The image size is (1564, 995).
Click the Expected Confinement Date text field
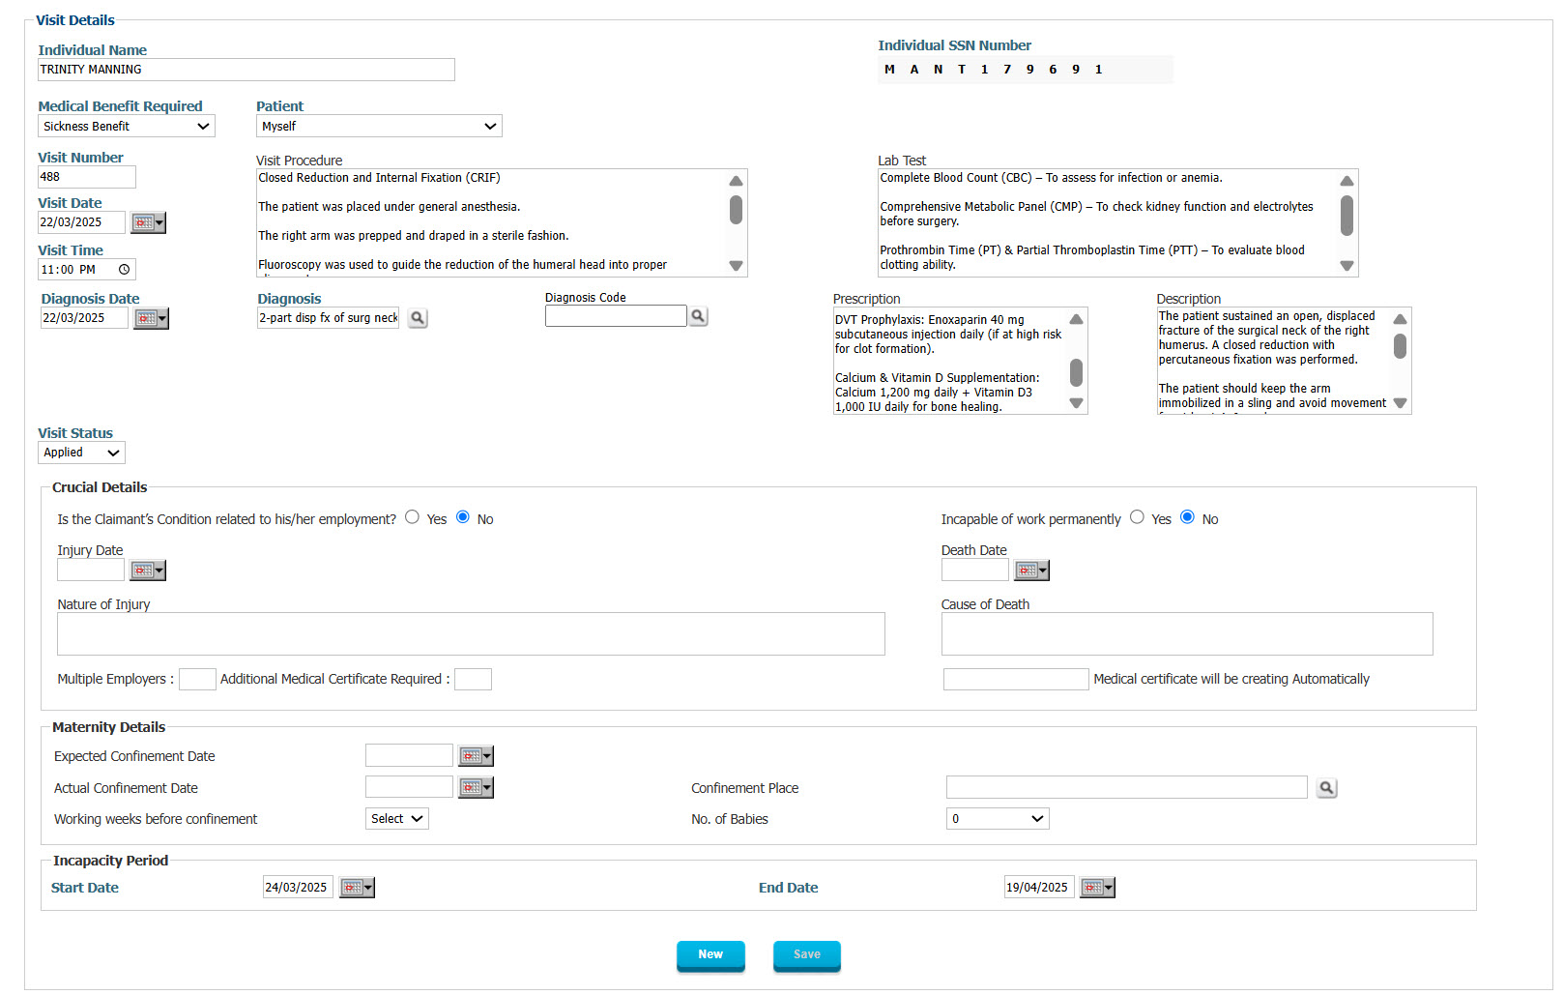pyautogui.click(x=409, y=755)
